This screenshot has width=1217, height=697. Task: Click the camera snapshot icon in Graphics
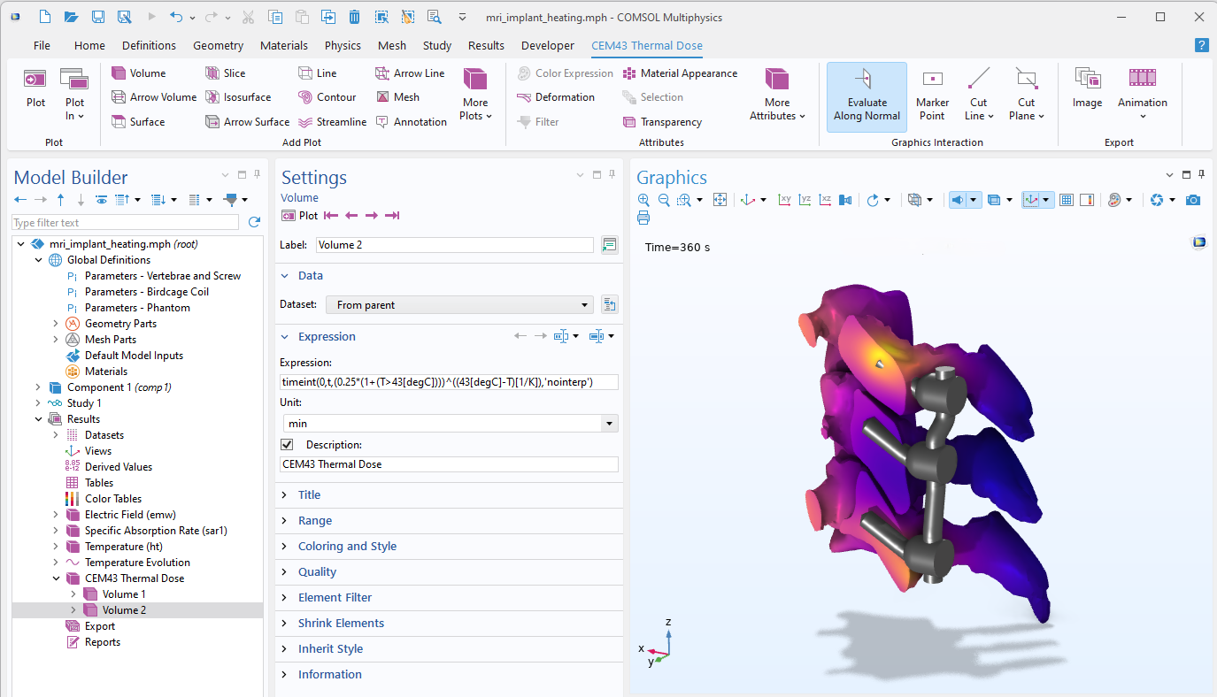[x=1193, y=200]
